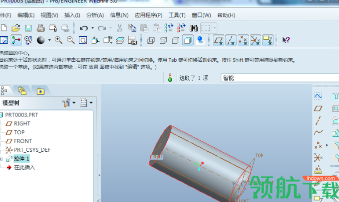
Task: Select the Datum Axis tool in right toolbar
Action: 318,120
